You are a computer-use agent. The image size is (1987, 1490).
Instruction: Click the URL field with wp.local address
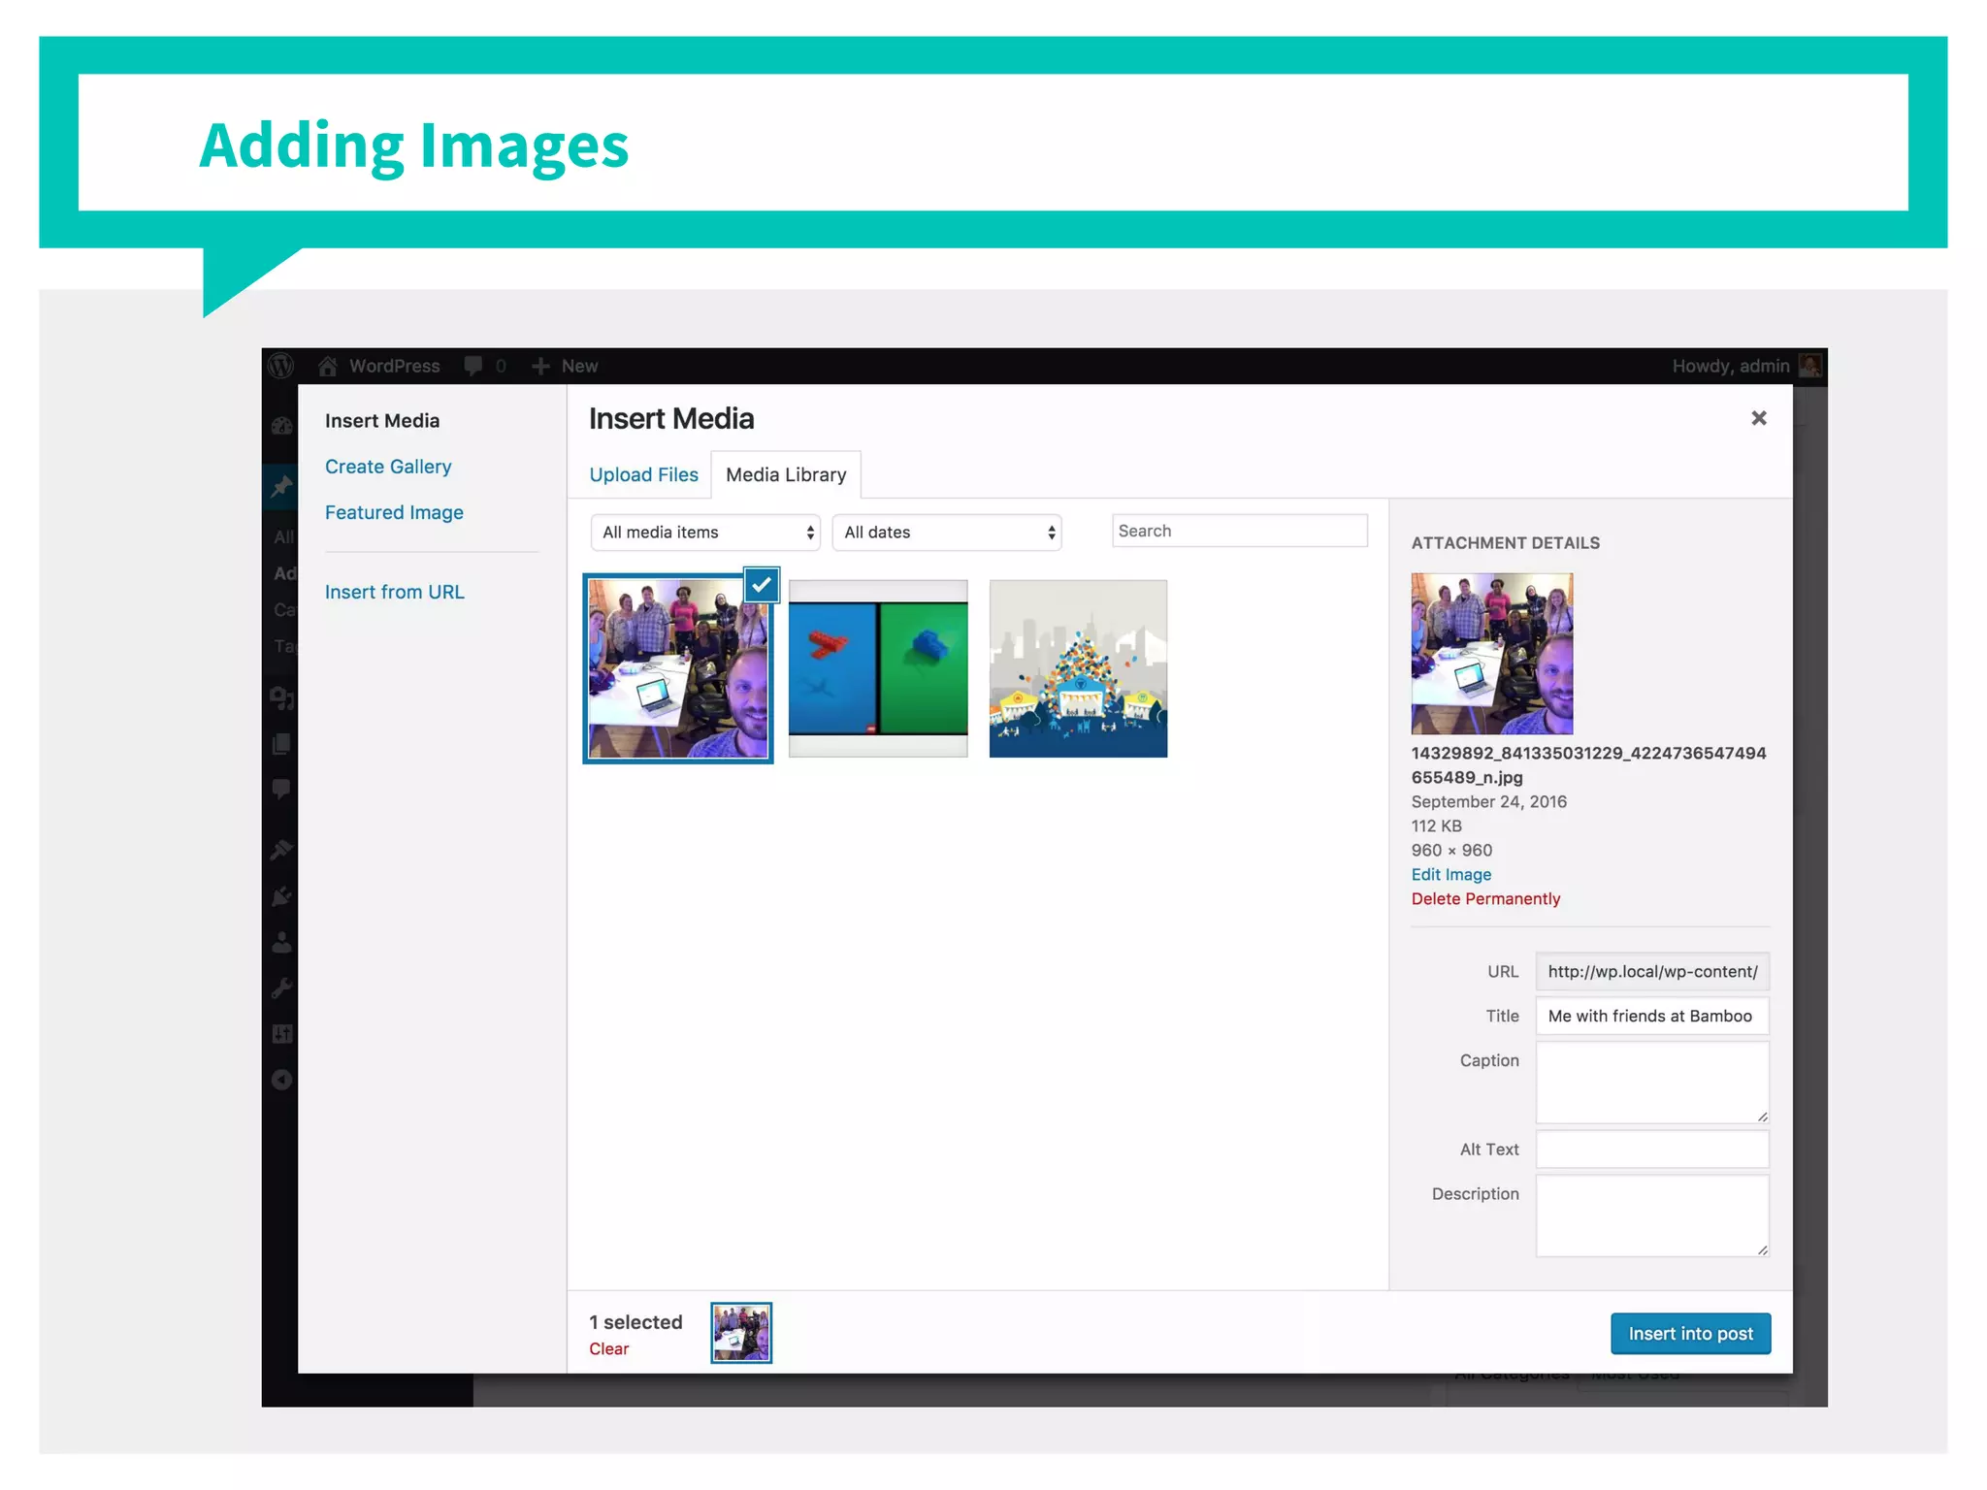click(x=1652, y=971)
